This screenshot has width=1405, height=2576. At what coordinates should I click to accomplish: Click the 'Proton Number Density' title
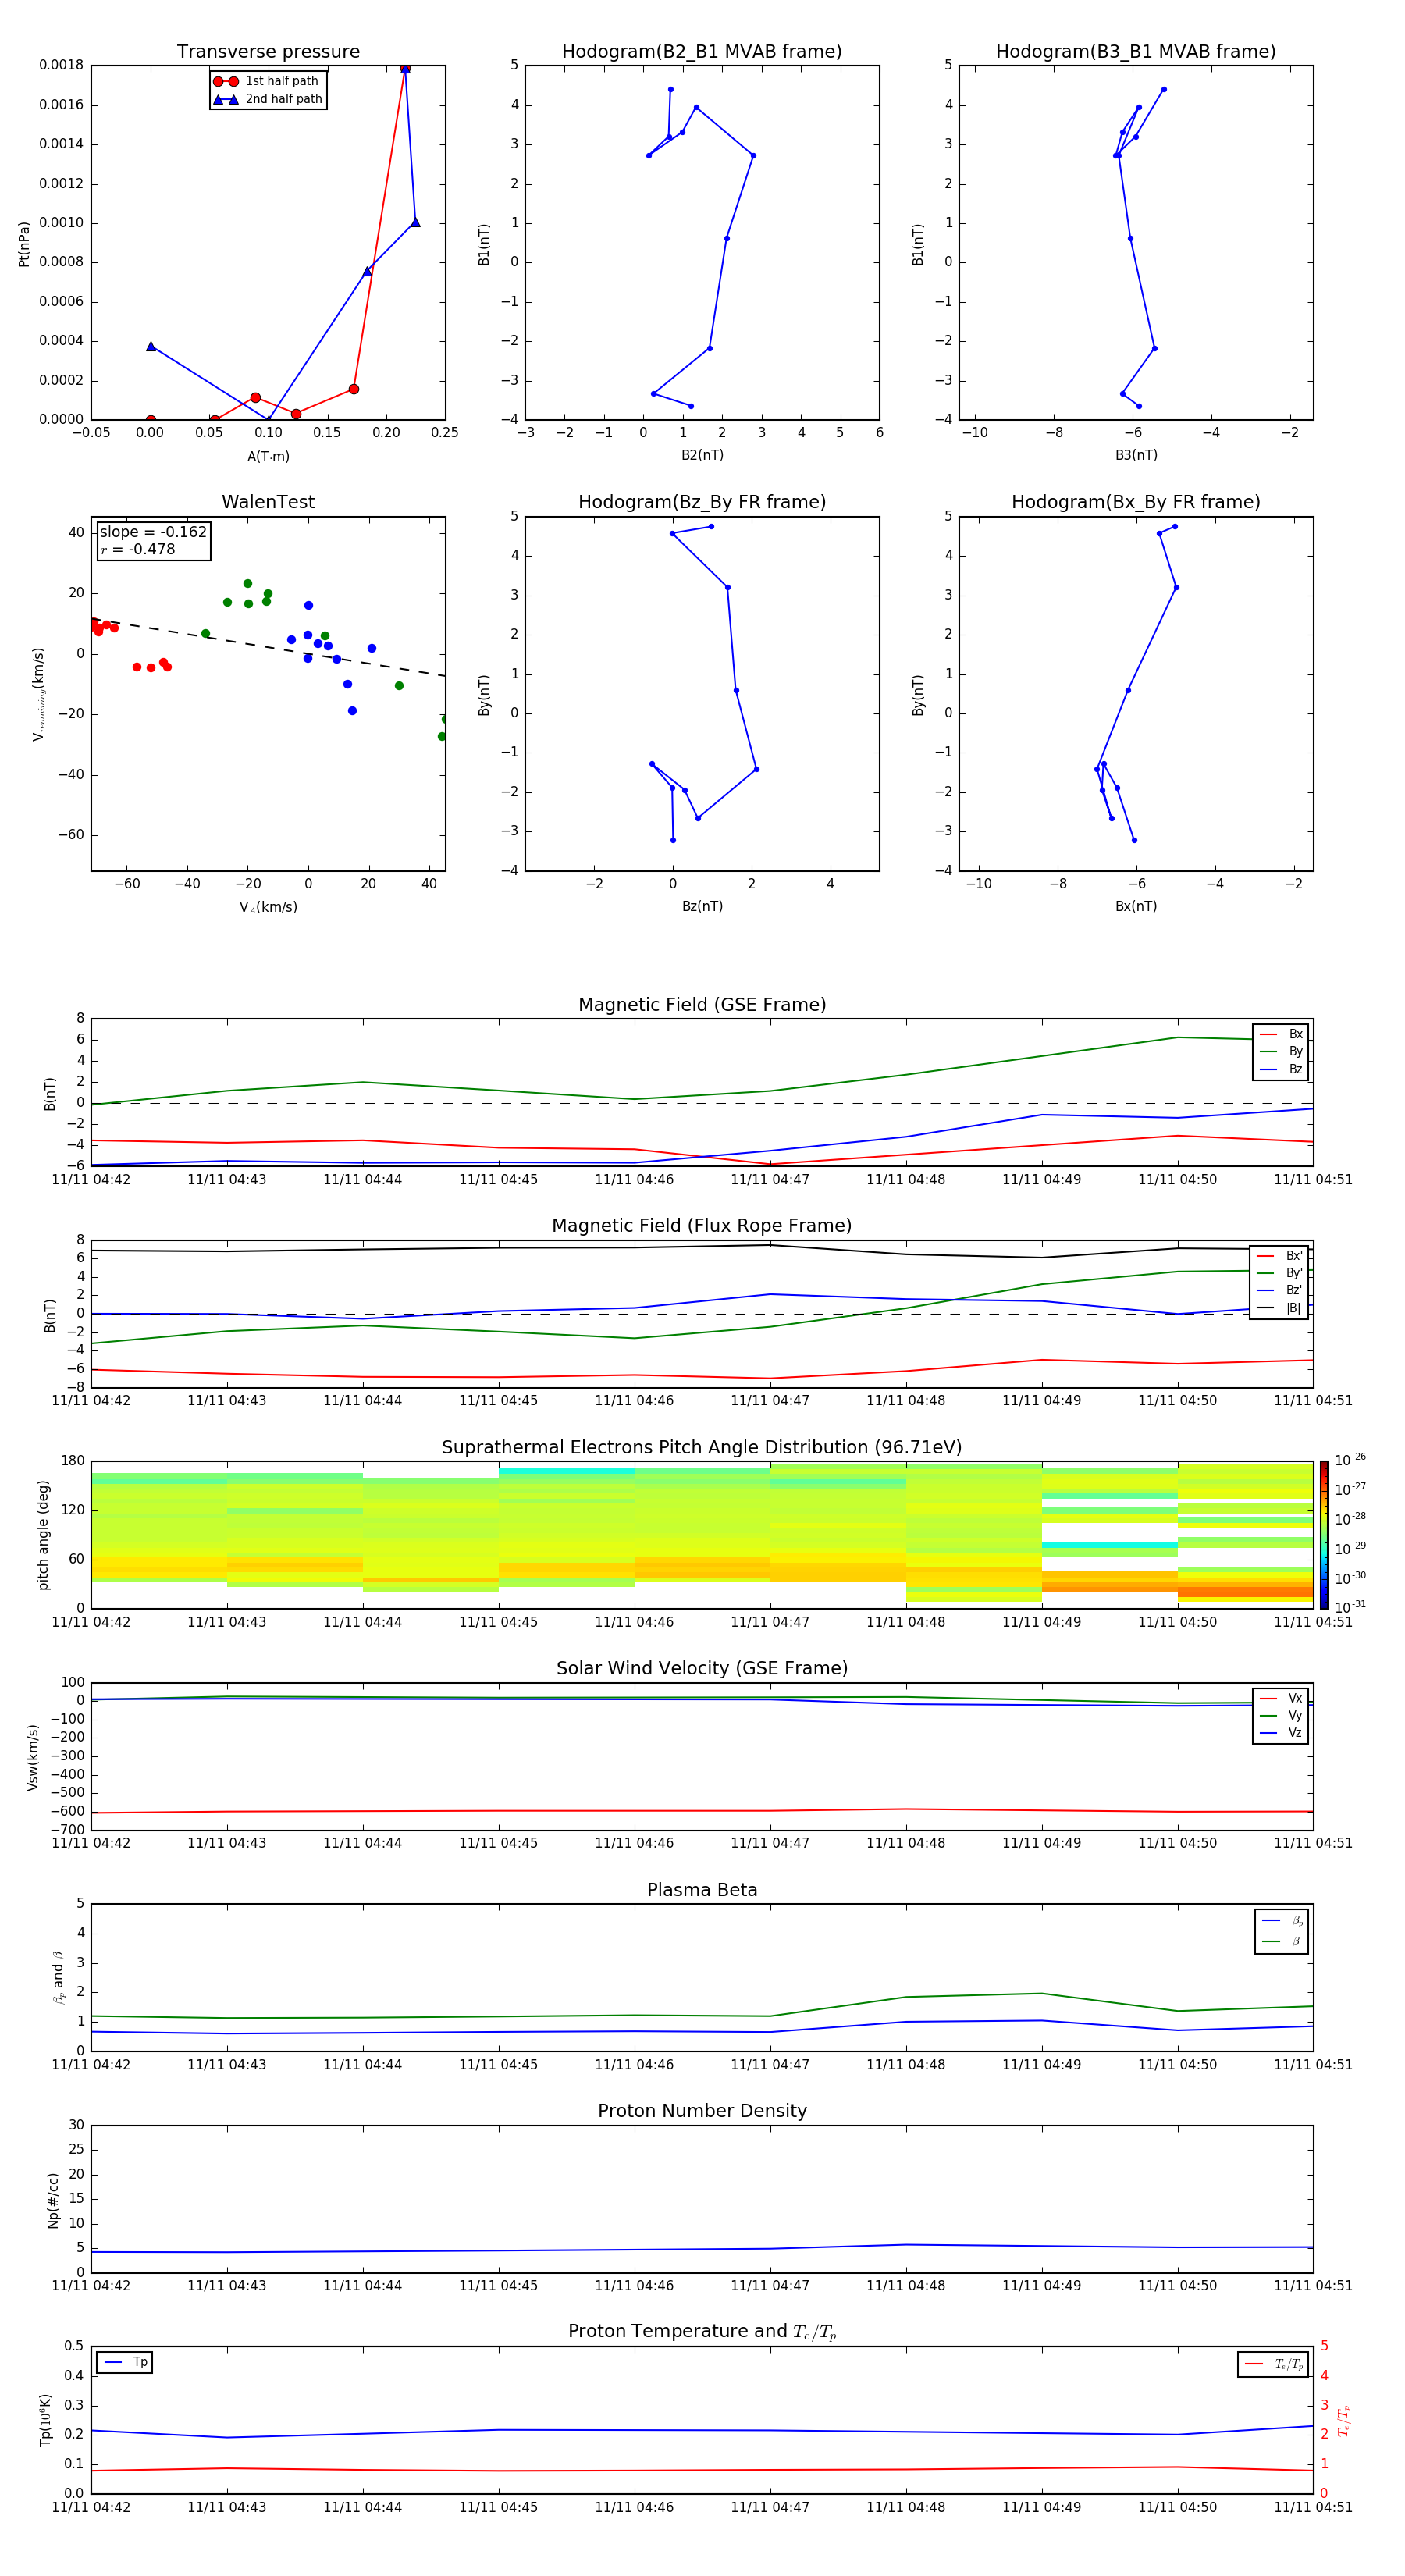[x=702, y=2111]
